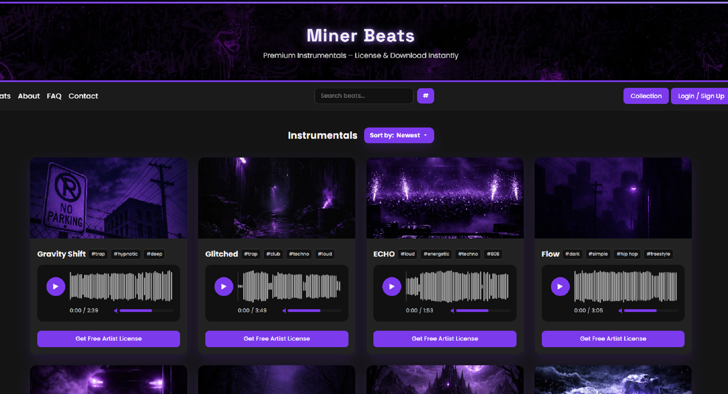728x394 pixels.
Task: Select the #freestyle tag
Action: [658, 254]
